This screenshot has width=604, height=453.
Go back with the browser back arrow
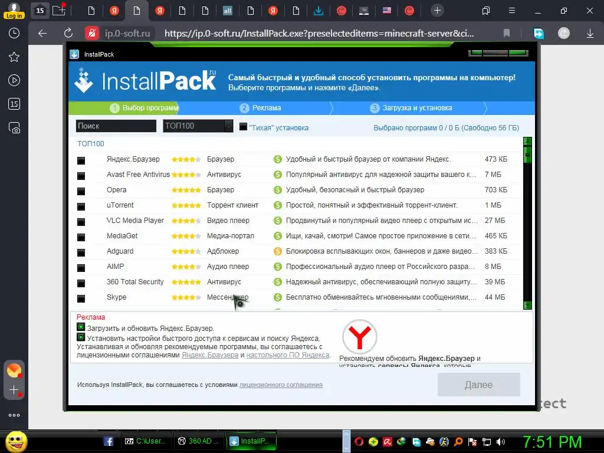(42, 34)
